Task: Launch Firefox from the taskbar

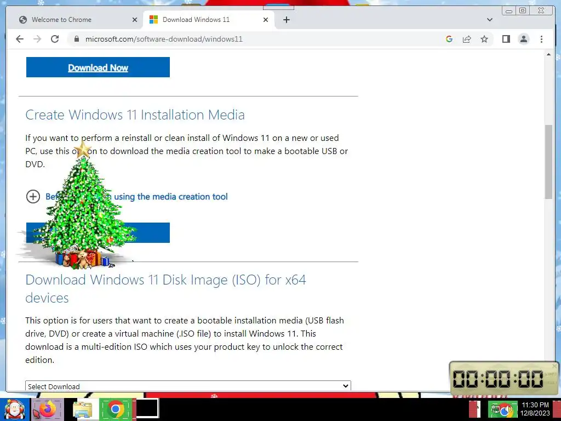Action: click(48, 409)
